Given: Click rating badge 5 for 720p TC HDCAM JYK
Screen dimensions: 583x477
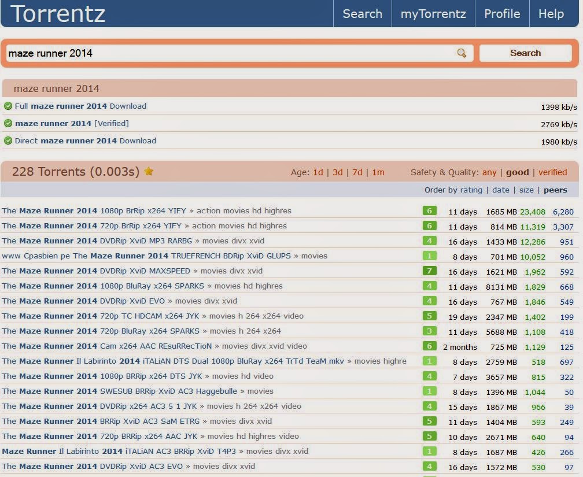Looking at the screenshot, I should pyautogui.click(x=429, y=316).
